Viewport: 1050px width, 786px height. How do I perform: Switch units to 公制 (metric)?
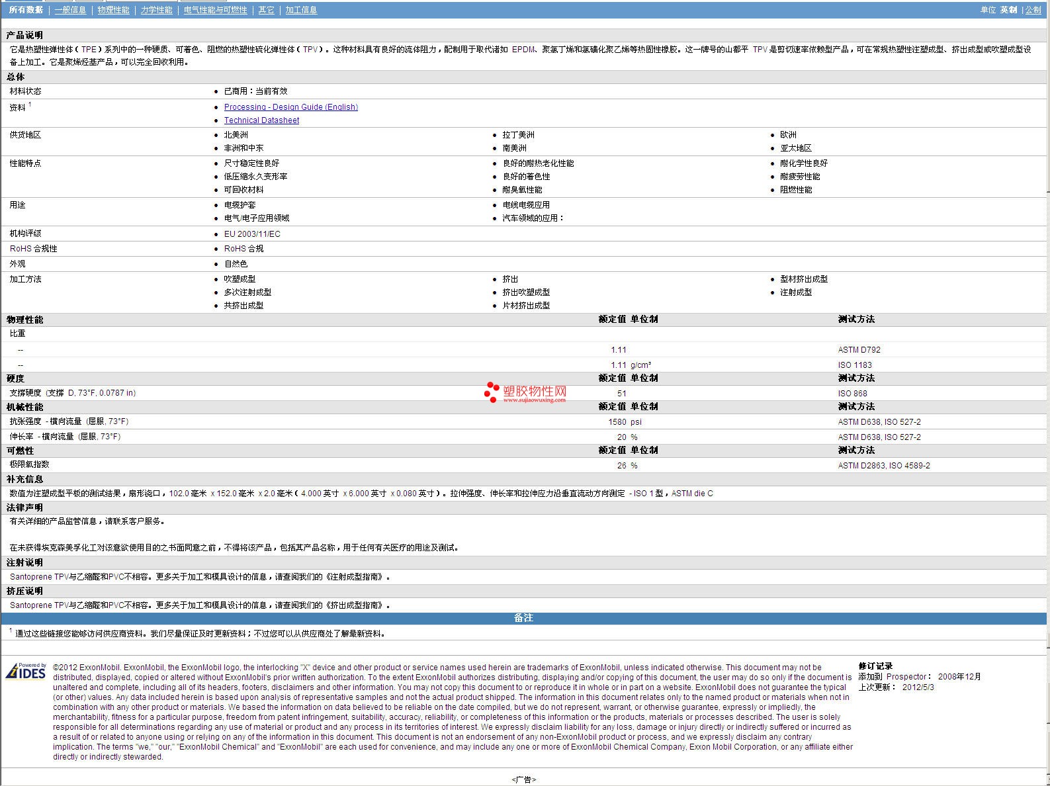1033,10
